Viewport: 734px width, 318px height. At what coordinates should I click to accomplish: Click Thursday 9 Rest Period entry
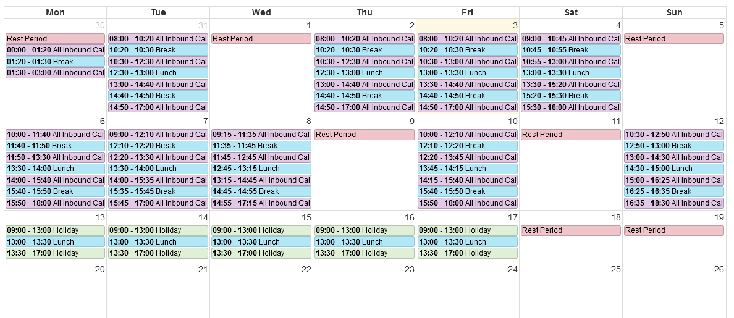365,135
